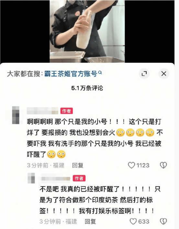The height and width of the screenshot is (229, 179).
Task: Close the comments panel
Action: tap(164, 73)
